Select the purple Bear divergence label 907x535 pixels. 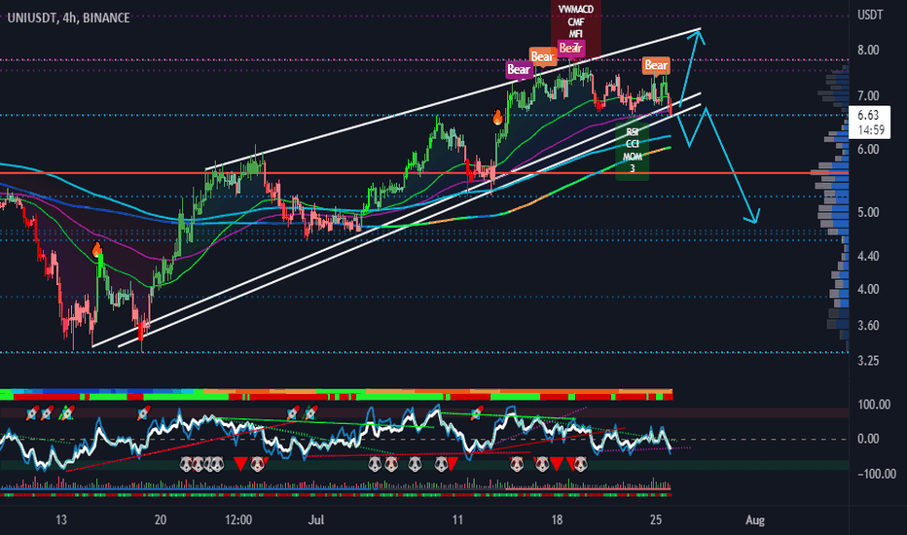click(x=519, y=69)
